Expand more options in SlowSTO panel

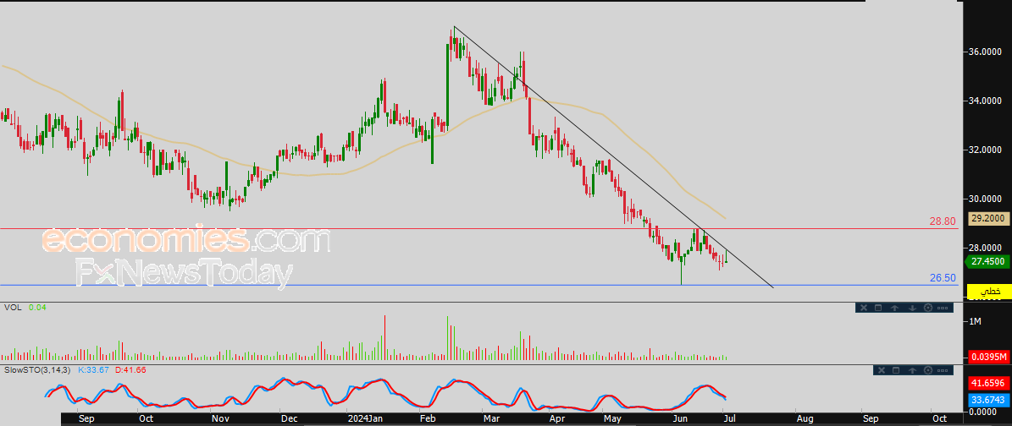point(943,370)
